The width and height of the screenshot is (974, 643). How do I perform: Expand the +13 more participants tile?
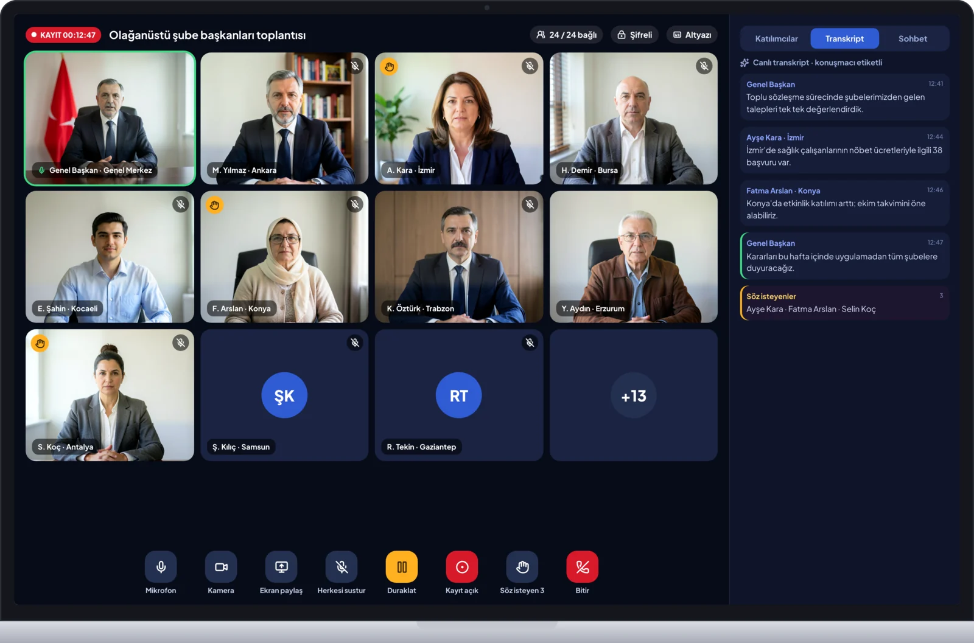pyautogui.click(x=634, y=395)
